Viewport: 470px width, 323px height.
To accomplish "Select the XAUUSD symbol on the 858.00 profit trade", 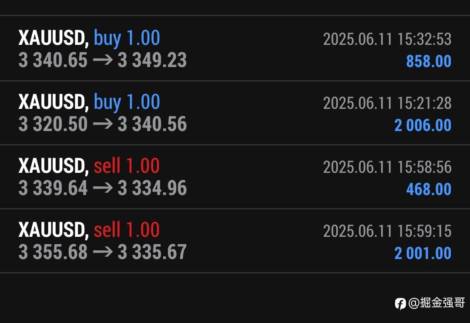I will (54, 38).
